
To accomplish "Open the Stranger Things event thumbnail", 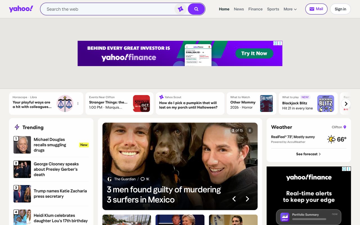I will point(141,103).
